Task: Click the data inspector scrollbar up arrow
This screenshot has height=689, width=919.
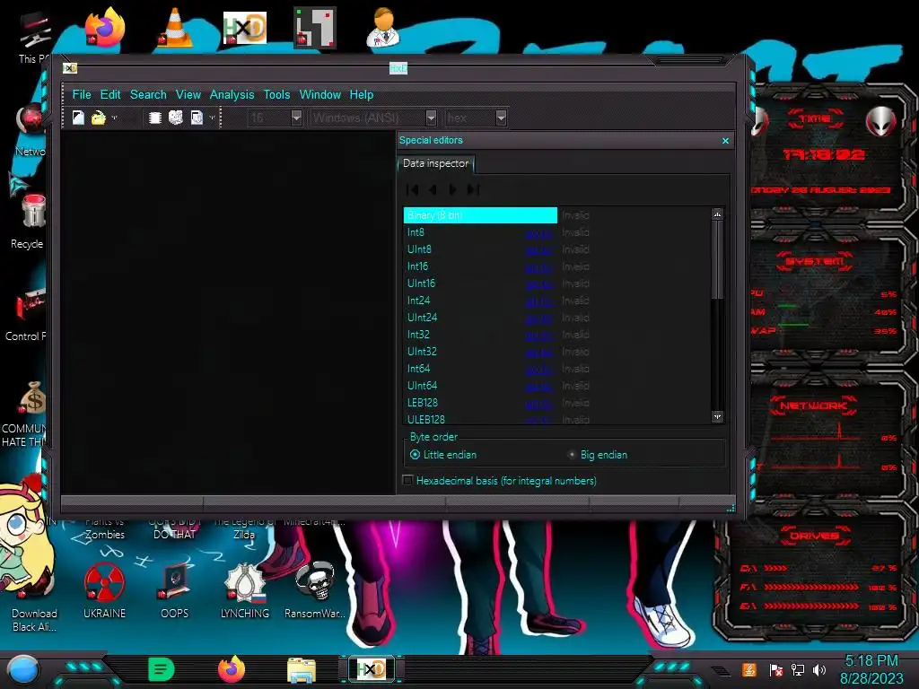Action: (x=717, y=214)
